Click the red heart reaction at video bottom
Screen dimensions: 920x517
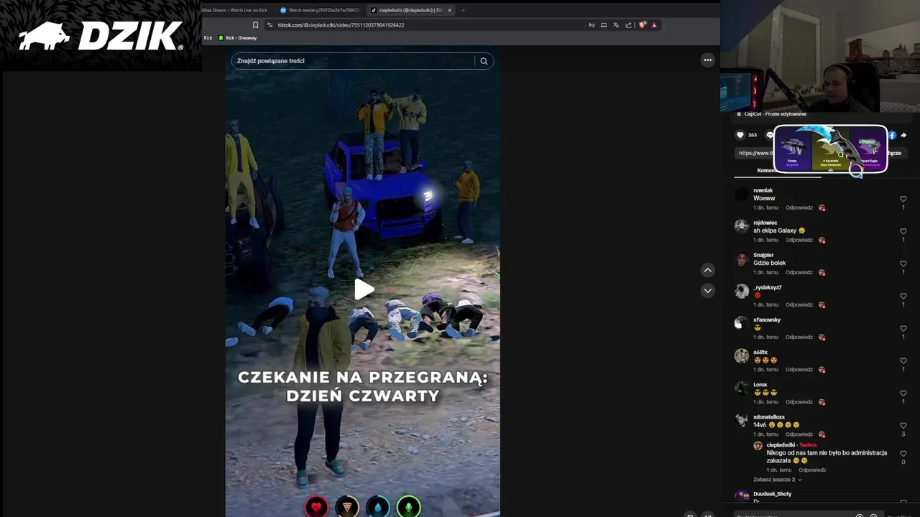click(x=316, y=507)
